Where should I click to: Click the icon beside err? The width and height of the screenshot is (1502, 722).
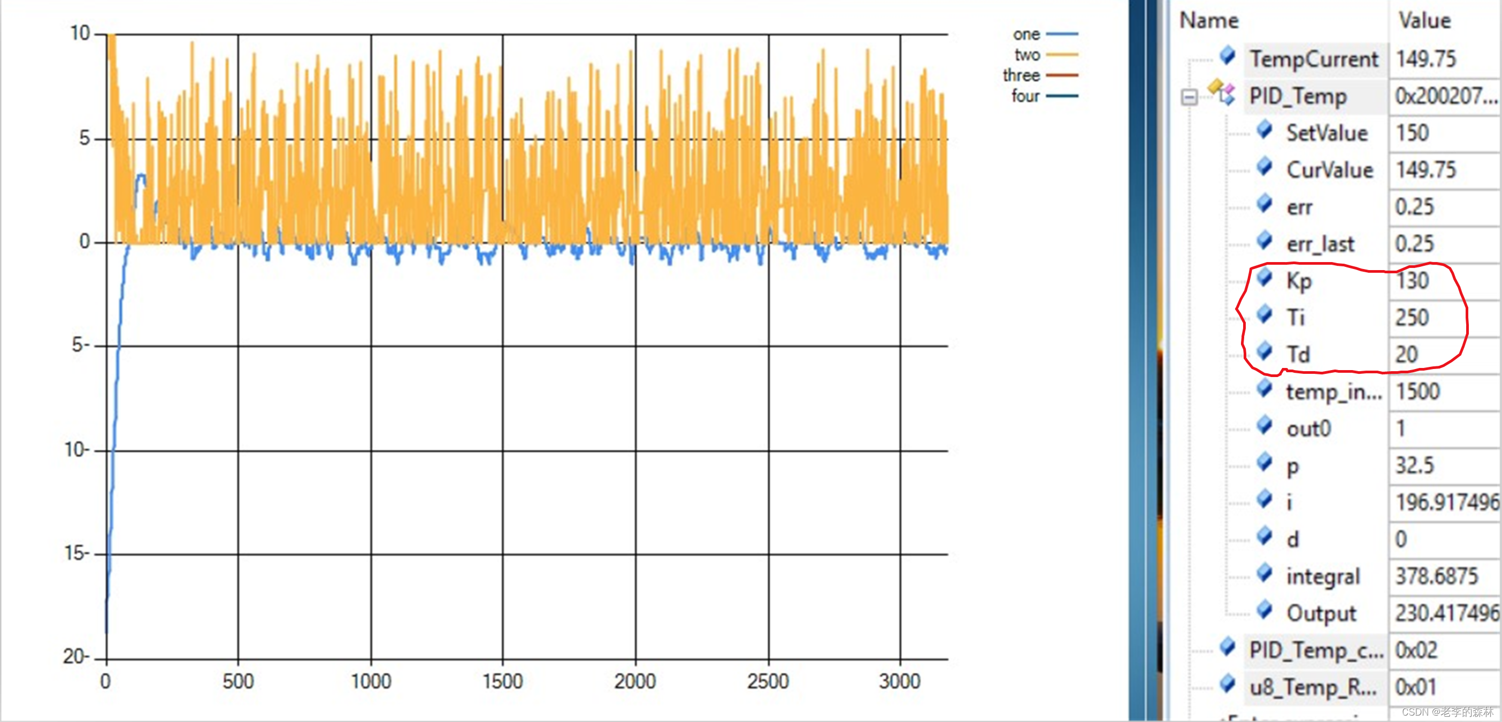coord(1264,204)
